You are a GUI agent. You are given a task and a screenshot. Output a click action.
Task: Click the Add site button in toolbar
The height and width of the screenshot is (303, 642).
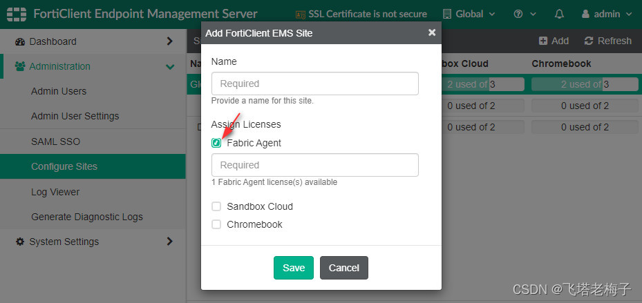(x=554, y=41)
